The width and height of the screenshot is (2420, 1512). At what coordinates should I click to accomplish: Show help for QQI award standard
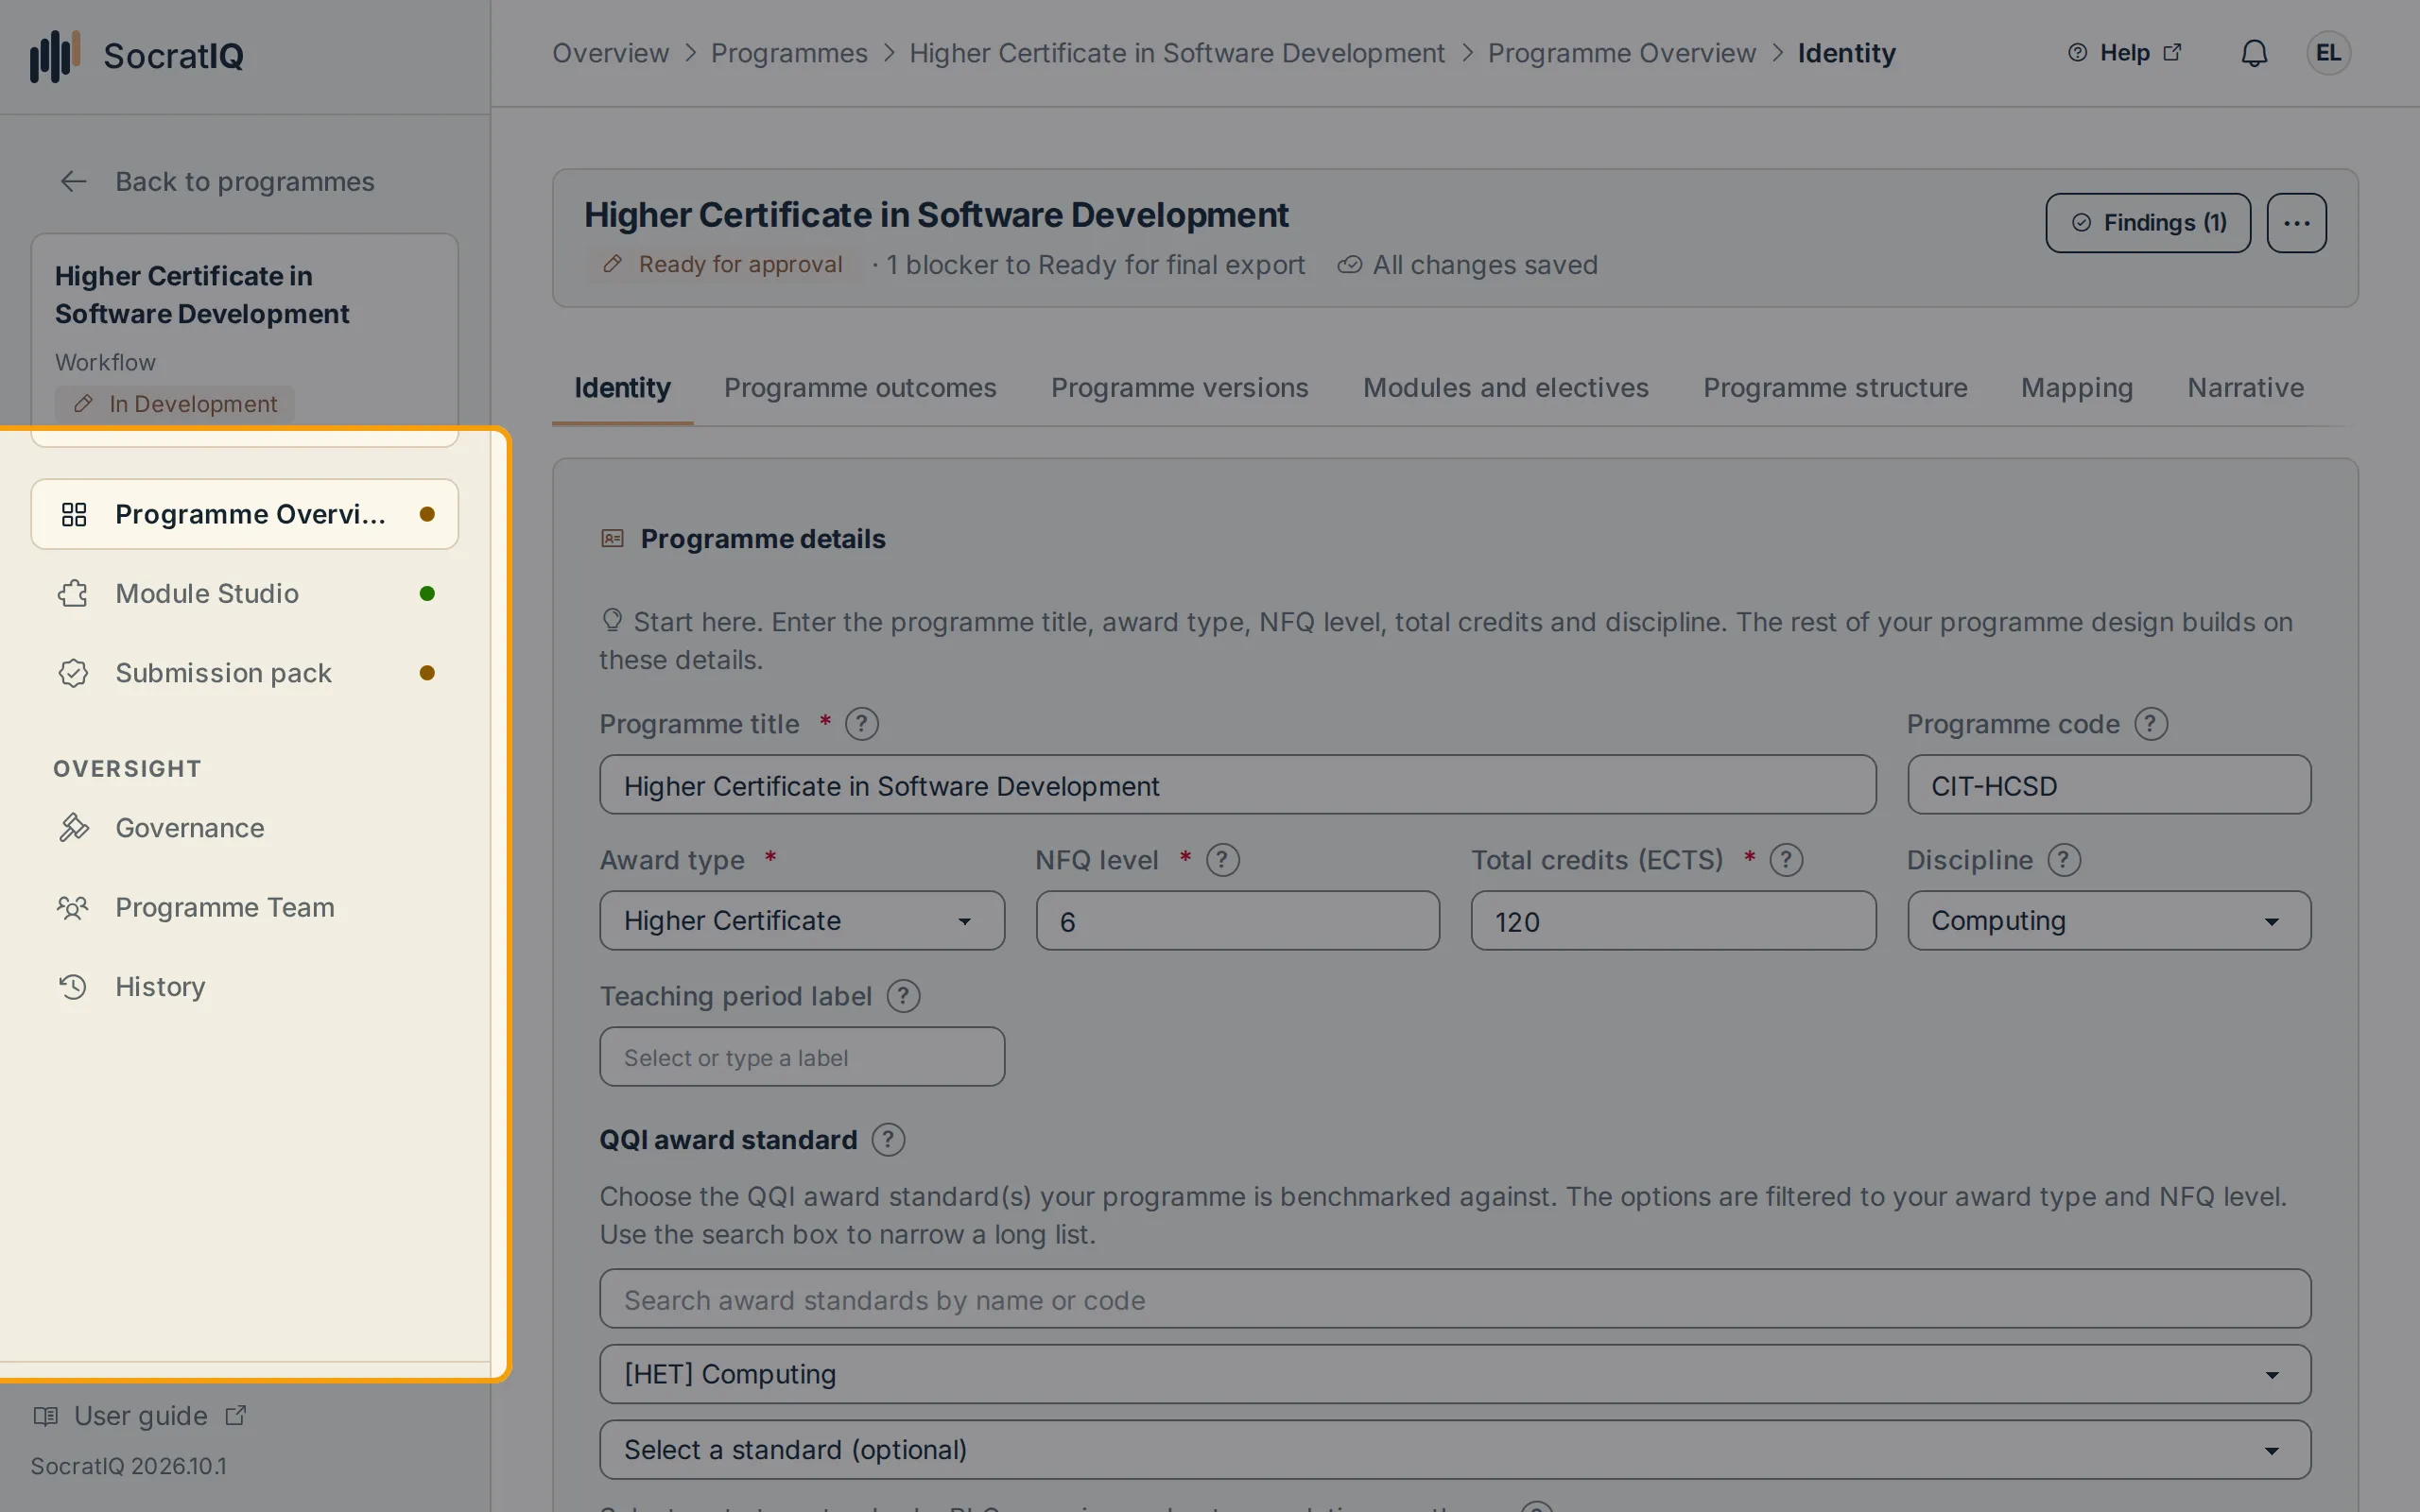[888, 1140]
